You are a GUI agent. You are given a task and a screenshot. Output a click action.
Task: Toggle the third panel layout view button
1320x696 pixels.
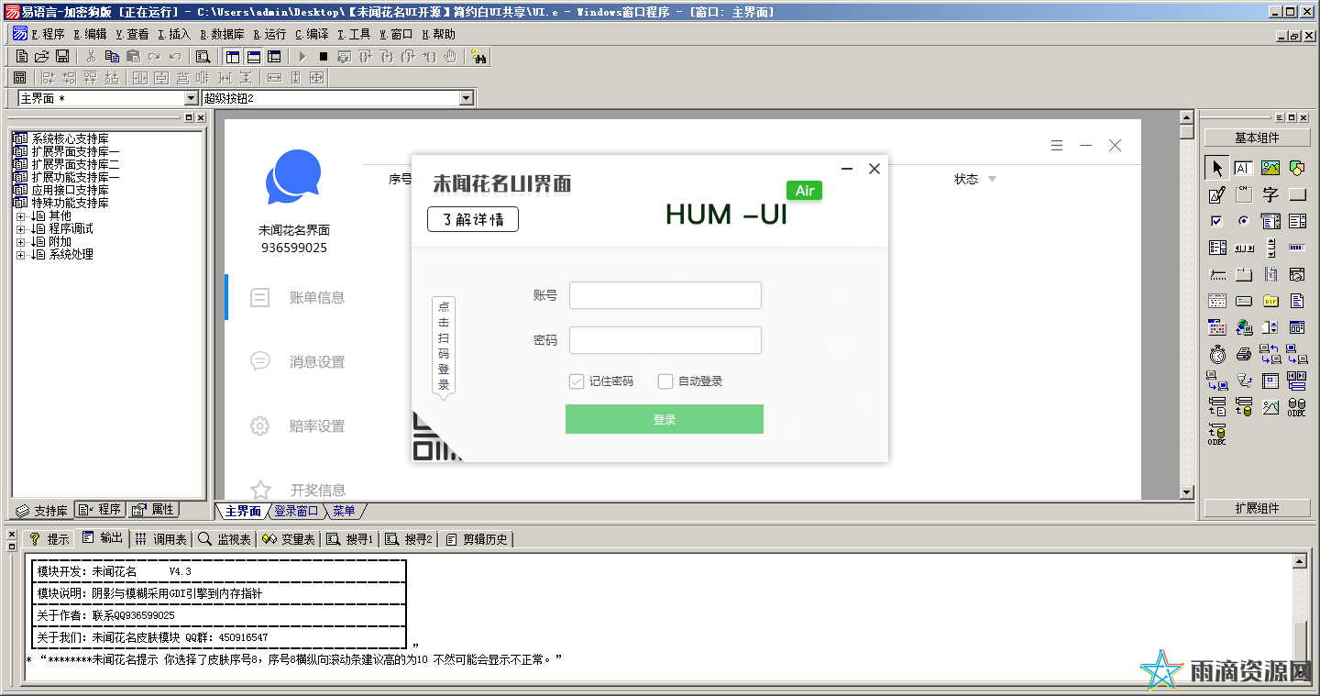pos(274,56)
